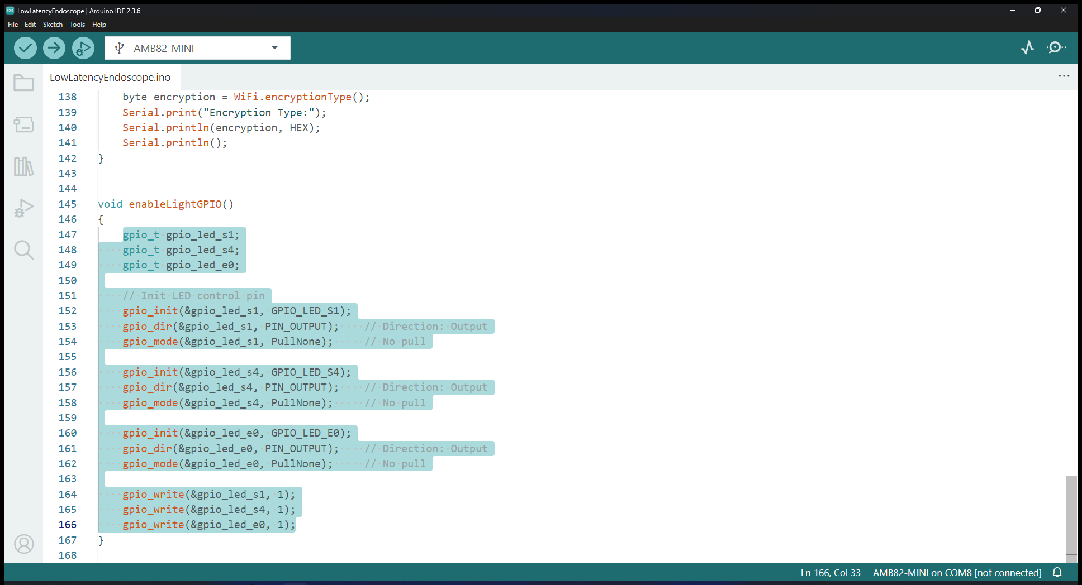This screenshot has width=1082, height=585.
Task: Open the Library Manager sidebar panel
Action: 23,166
